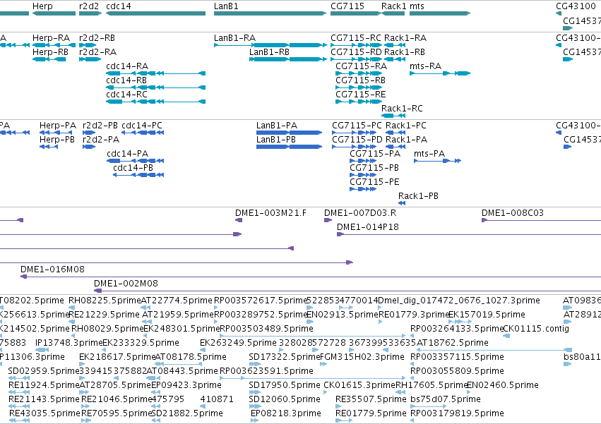Select EST CK01115.contig label
This screenshot has height=424, width=601.
pos(536,329)
